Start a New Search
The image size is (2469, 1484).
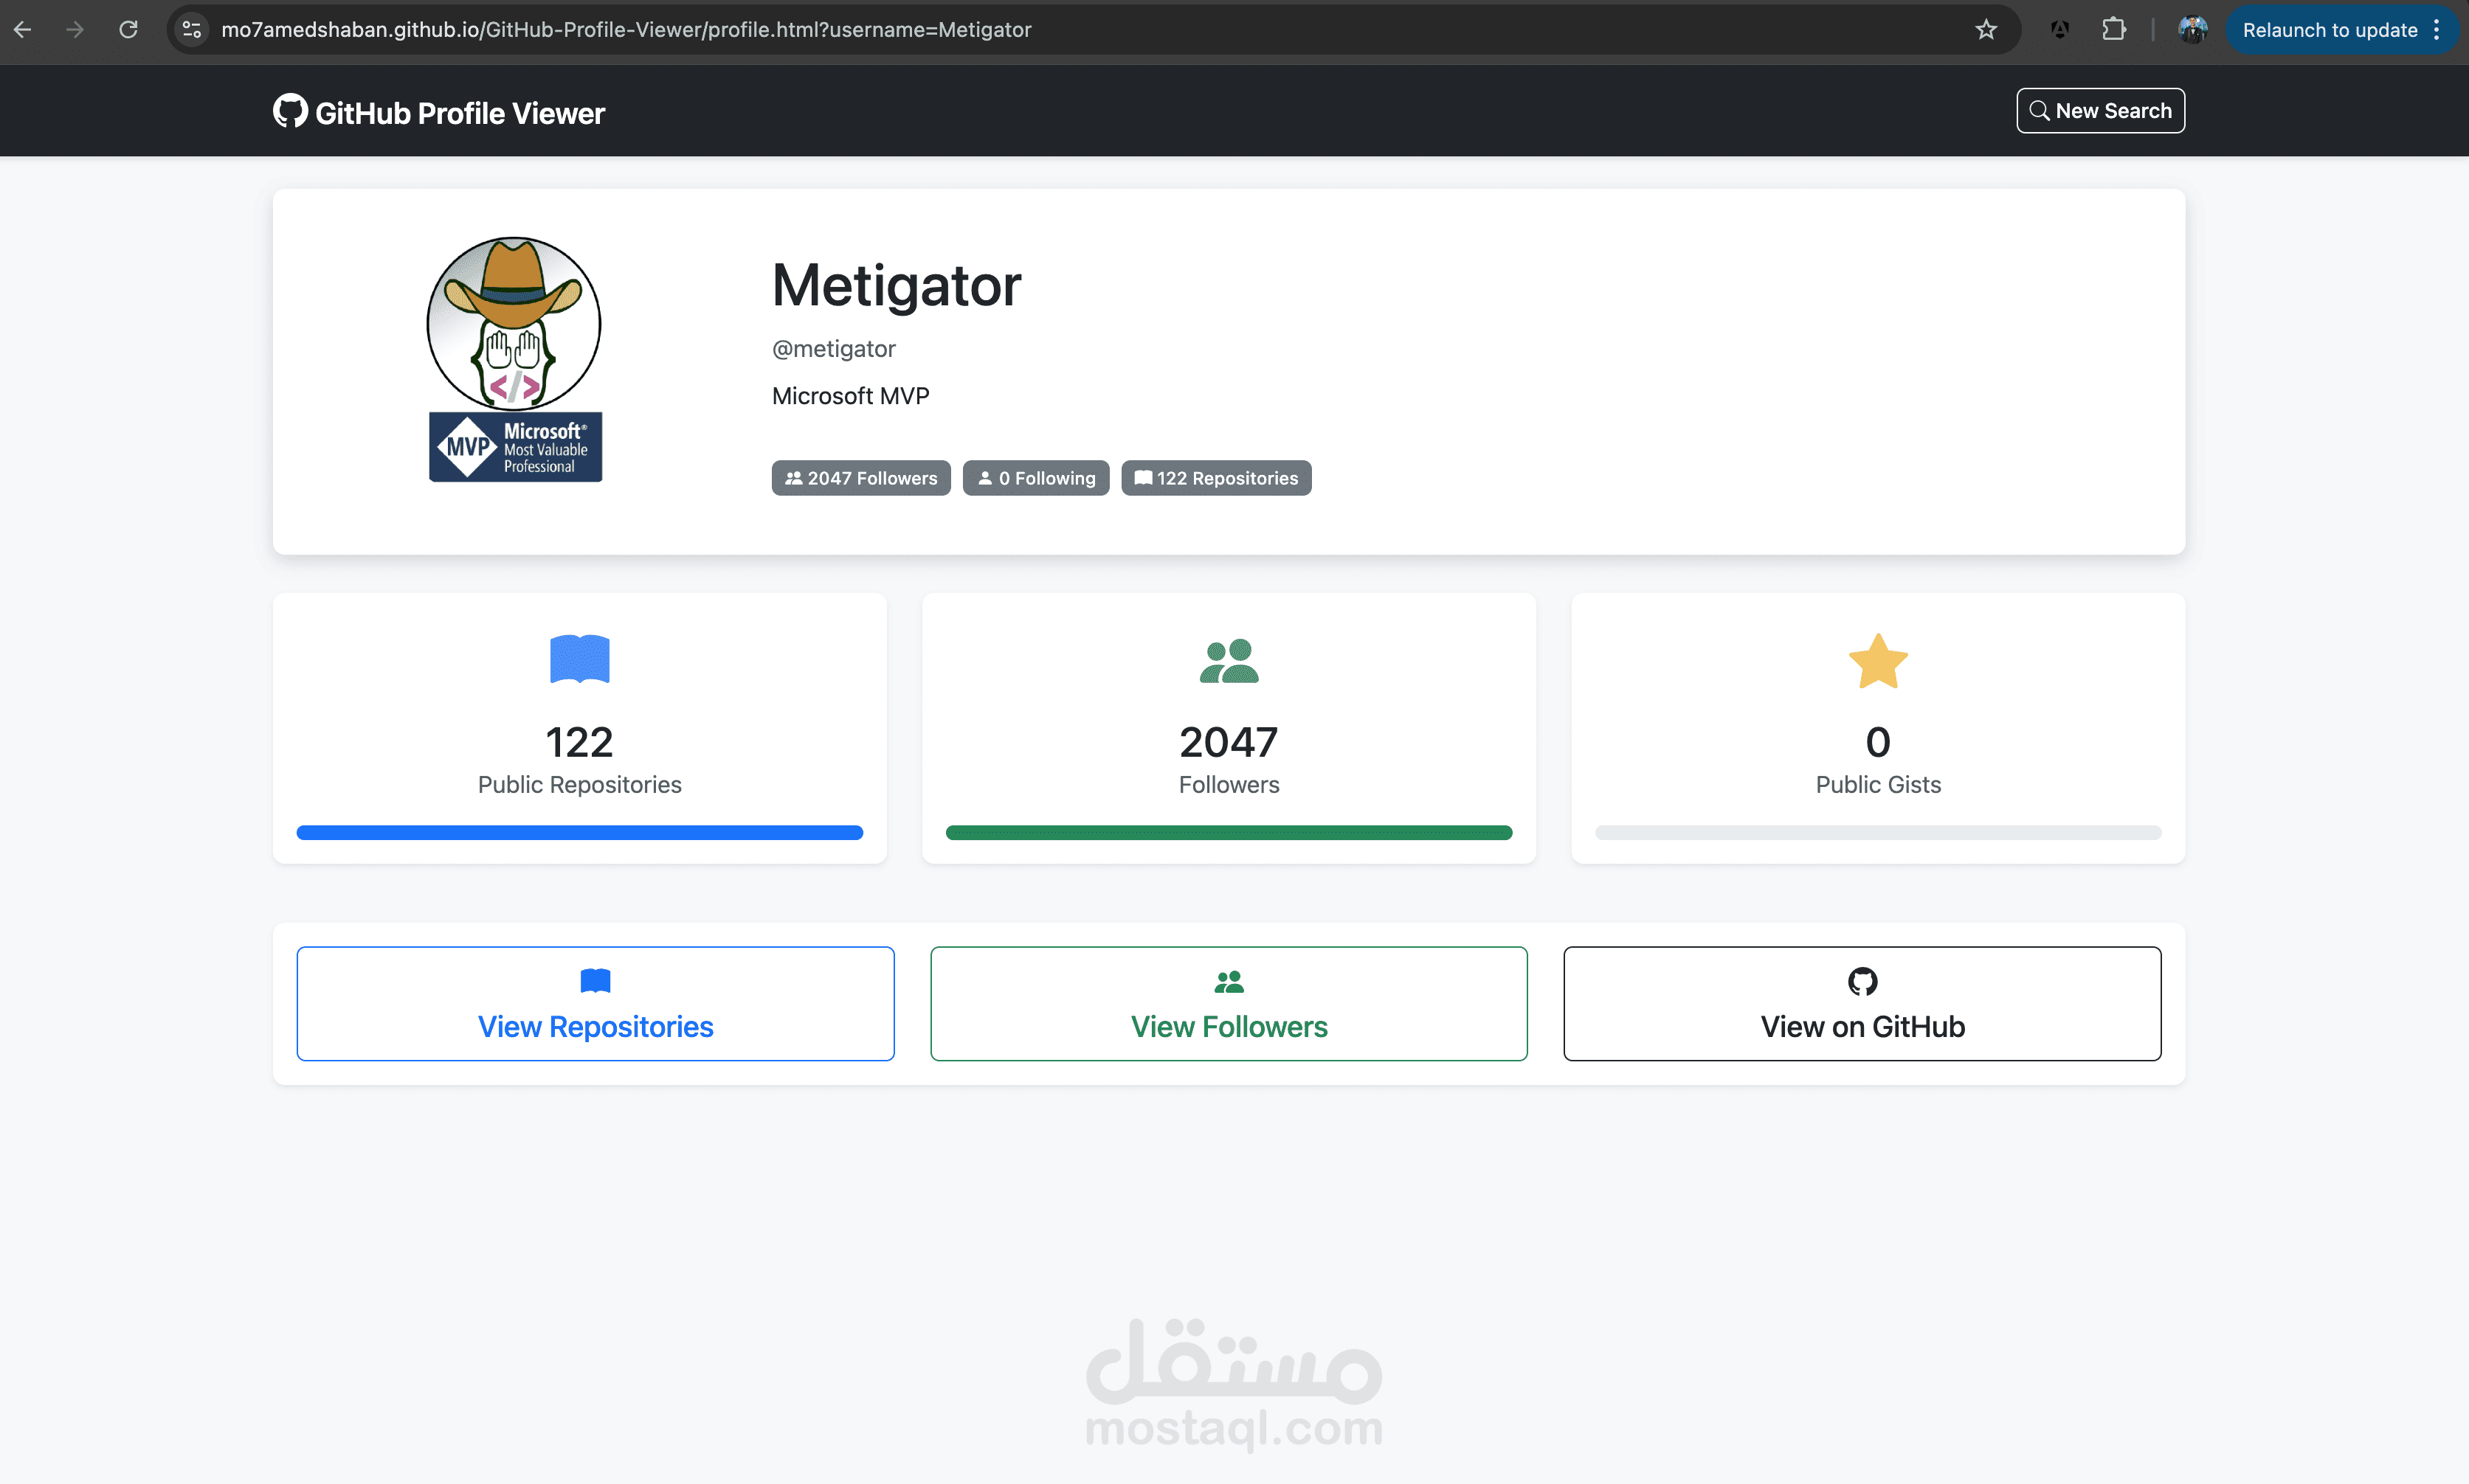point(2100,111)
